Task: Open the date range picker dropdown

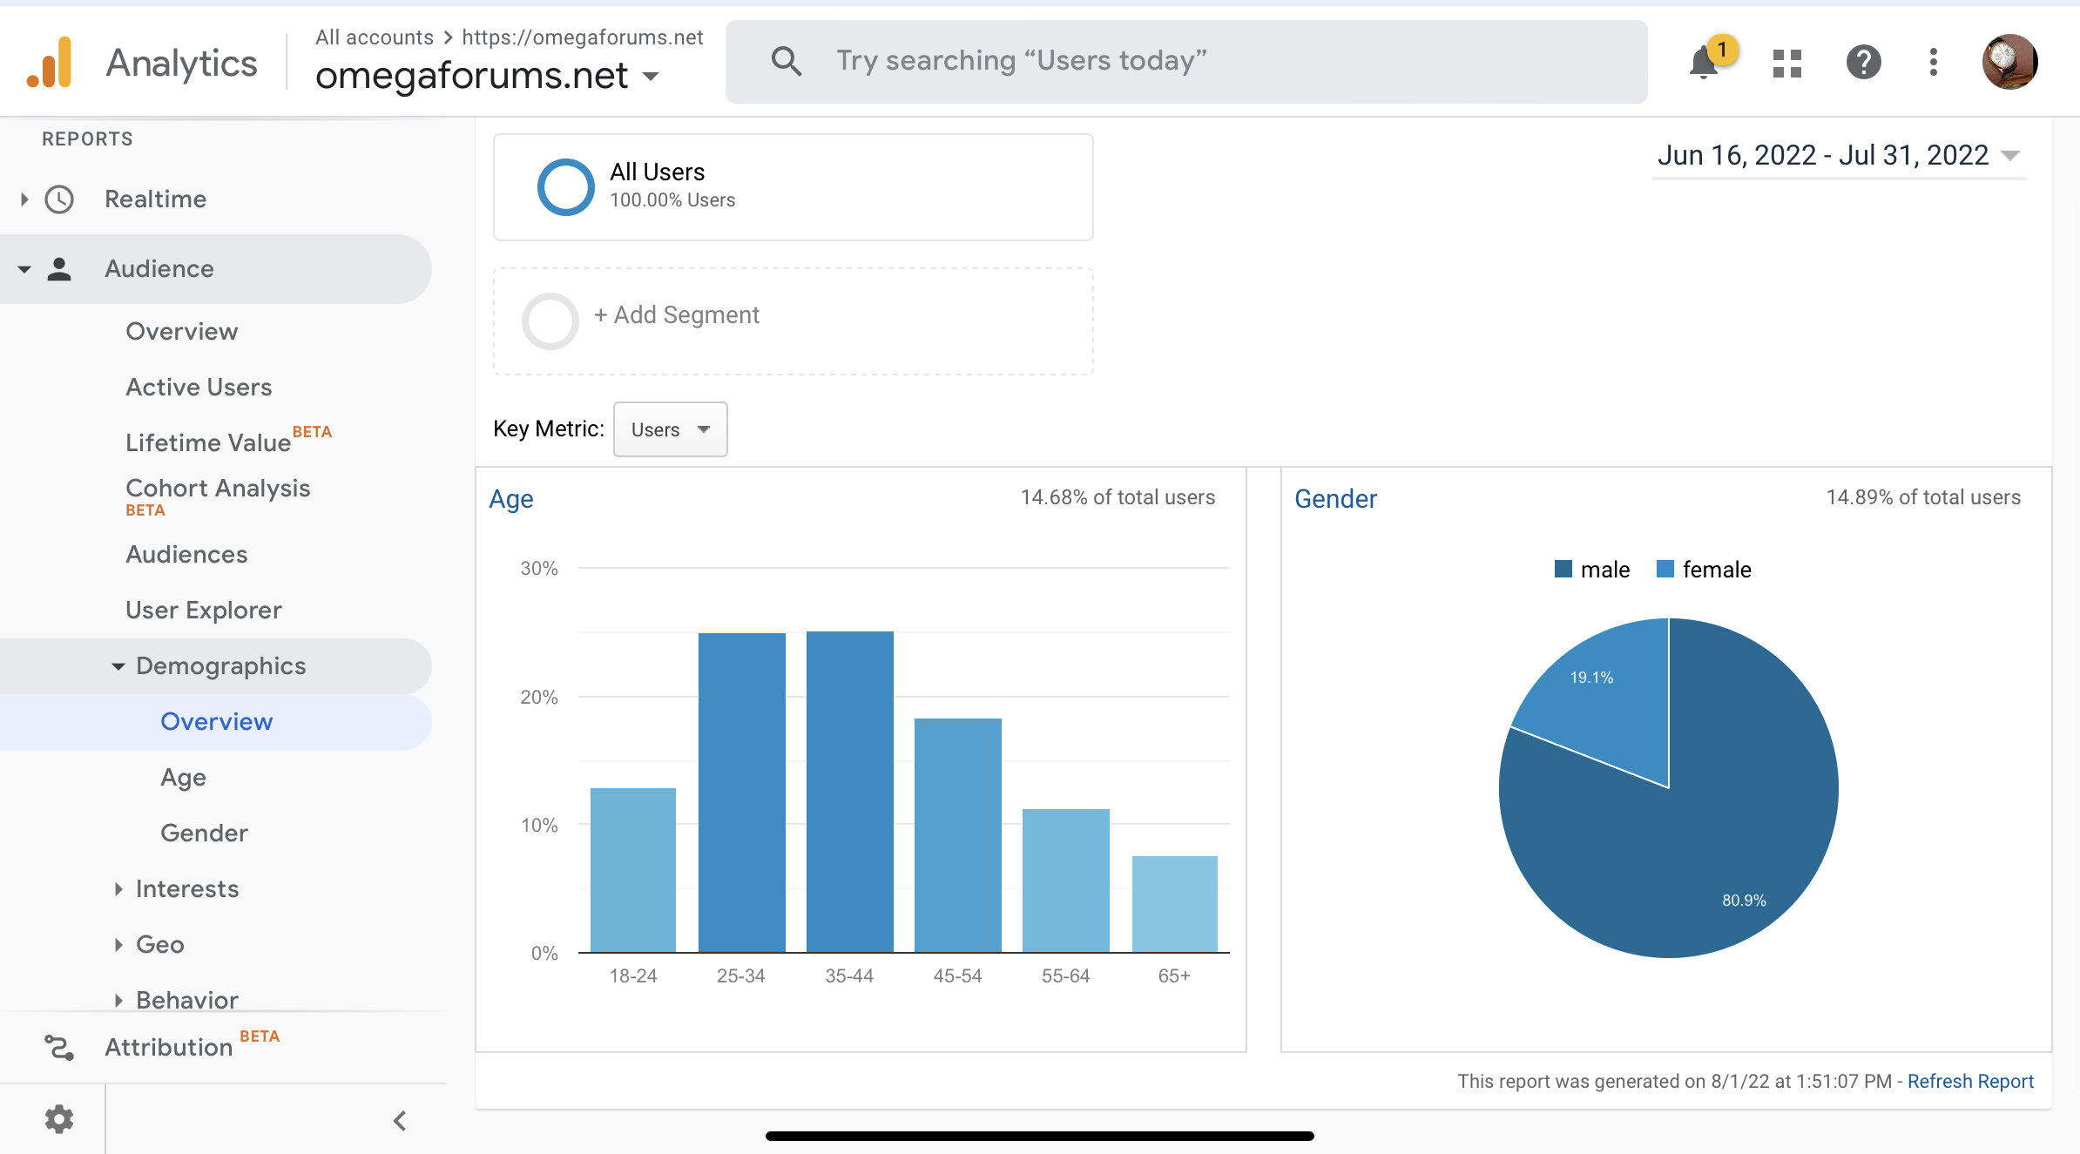Action: tap(1838, 155)
